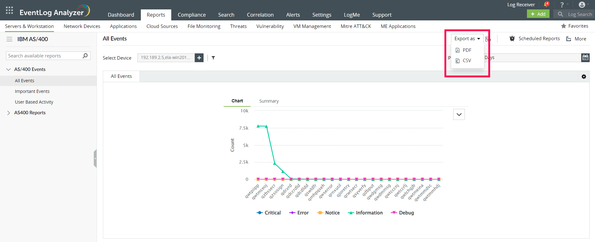Switch to the Summary tab

(x=269, y=101)
